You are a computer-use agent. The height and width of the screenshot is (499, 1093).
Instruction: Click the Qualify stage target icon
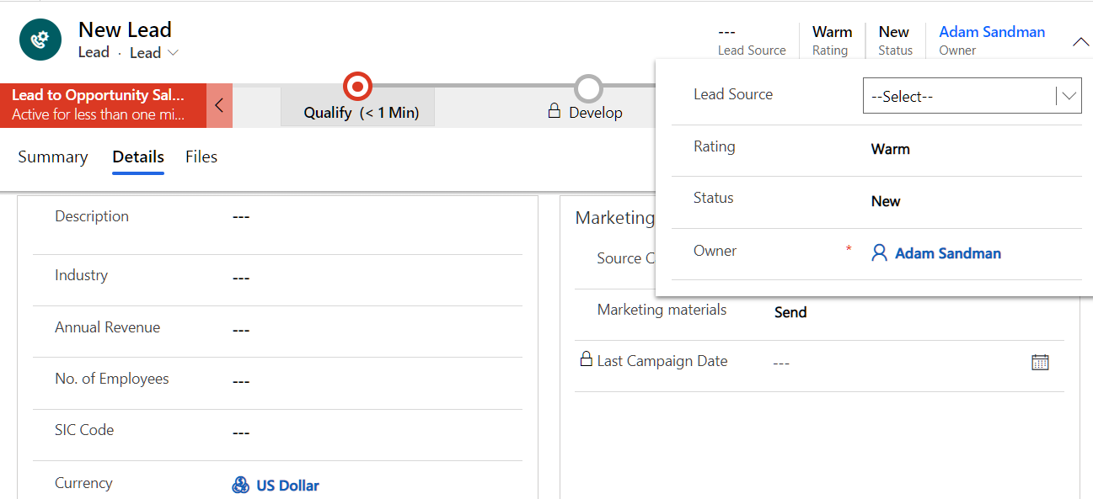pos(357,86)
